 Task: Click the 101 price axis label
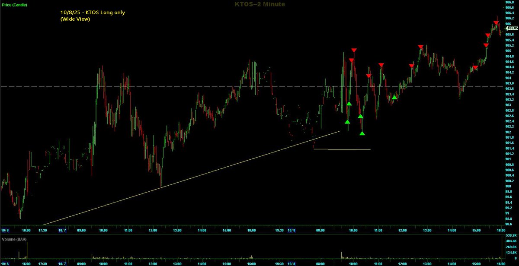(x=509, y=159)
